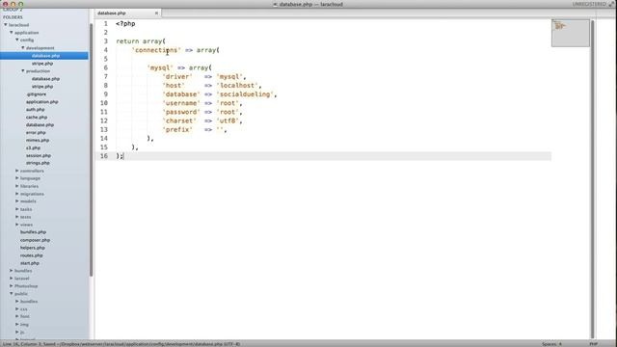617x347 pixels.
Task: Click line number 16 in the gutter
Action: [x=104, y=156]
